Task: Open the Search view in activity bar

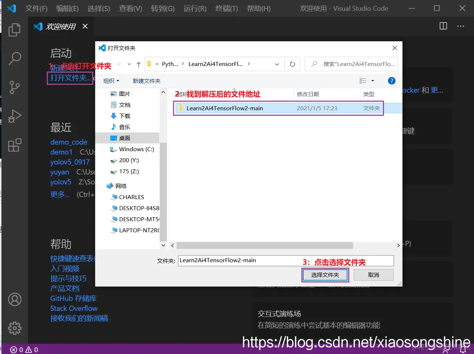Action: (14, 58)
